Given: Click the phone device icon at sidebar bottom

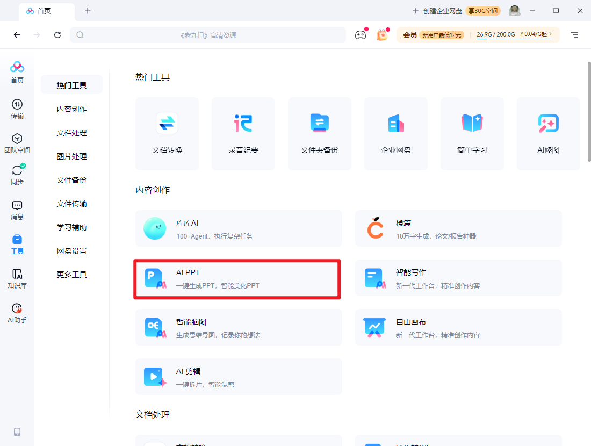Looking at the screenshot, I should [17, 432].
